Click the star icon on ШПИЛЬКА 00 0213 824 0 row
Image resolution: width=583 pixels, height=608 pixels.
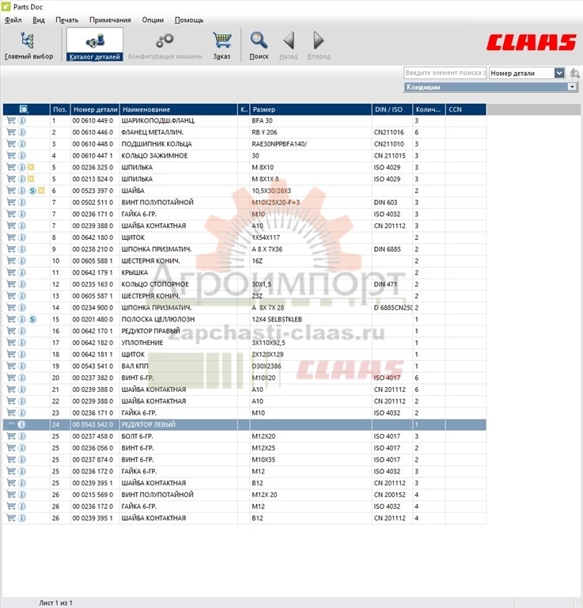(x=31, y=179)
